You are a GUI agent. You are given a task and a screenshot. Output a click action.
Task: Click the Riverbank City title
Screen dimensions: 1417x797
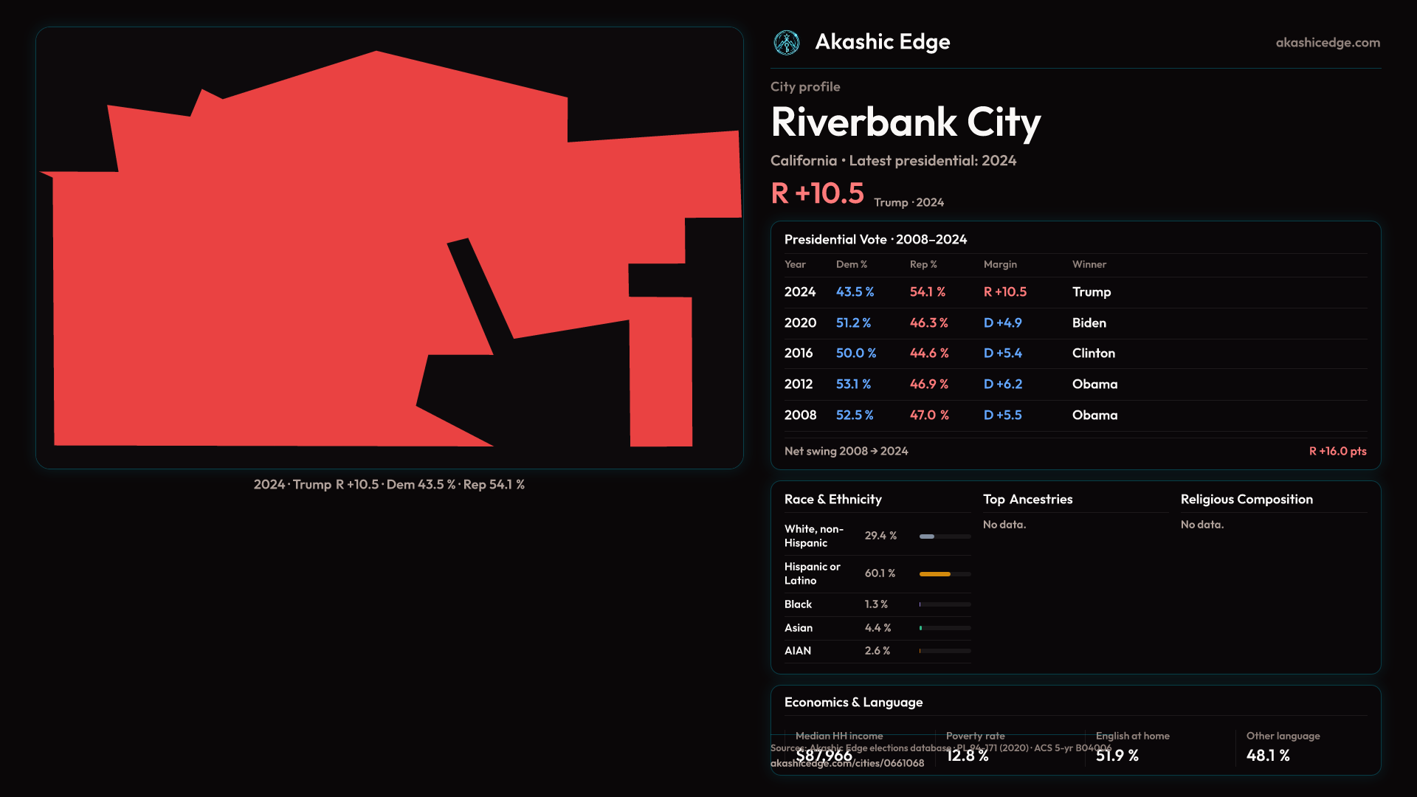[905, 123]
